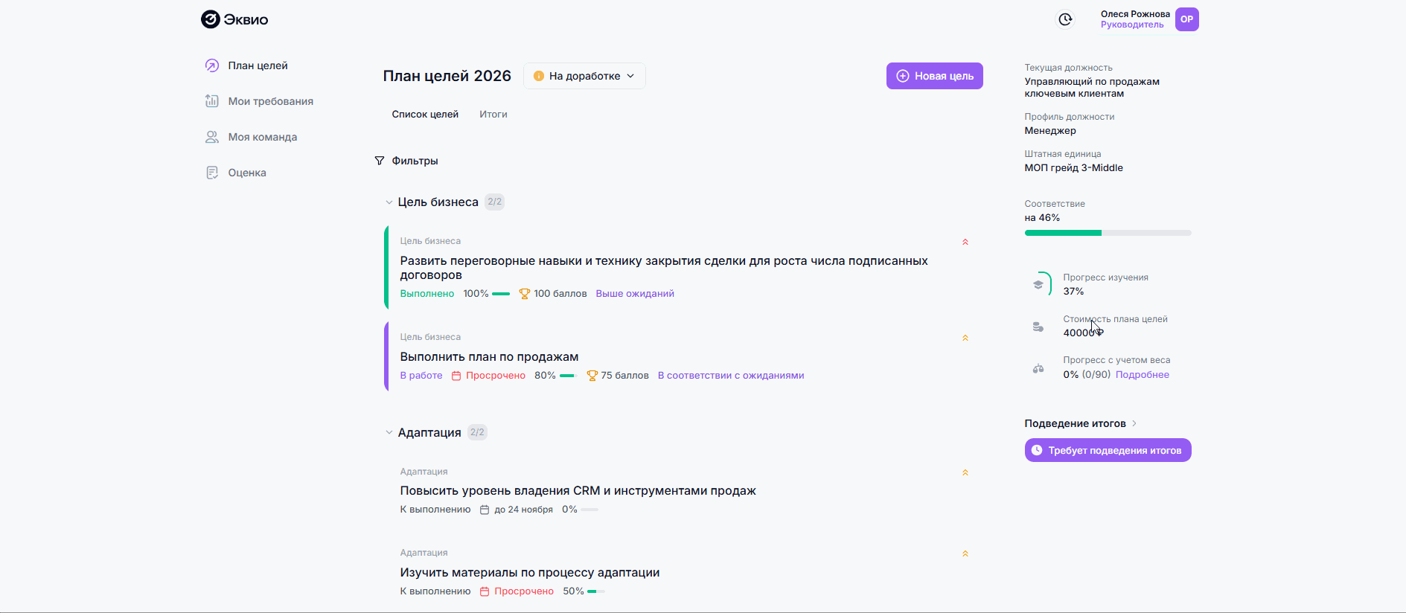This screenshot has width=1406, height=613.
Task: Click the Фильтры funnel icon
Action: click(x=380, y=161)
